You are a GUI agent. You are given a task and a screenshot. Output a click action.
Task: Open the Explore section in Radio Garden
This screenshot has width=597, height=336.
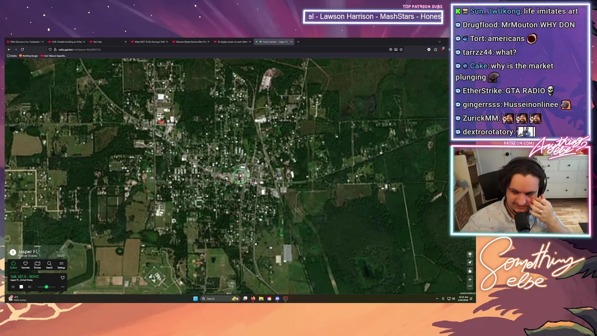tap(14, 265)
